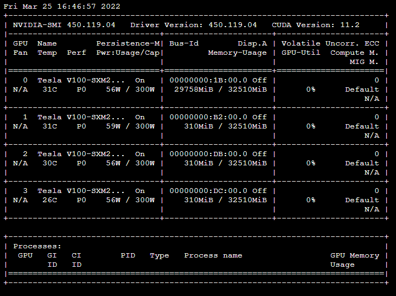Screen dimensions: 396x296
Task: Click the MIG M. header label
Action: click(x=364, y=62)
